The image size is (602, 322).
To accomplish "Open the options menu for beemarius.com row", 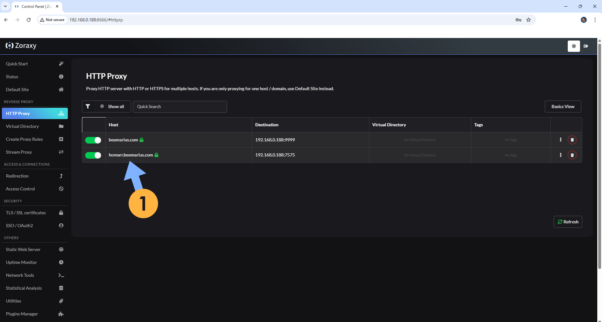I will [560, 140].
